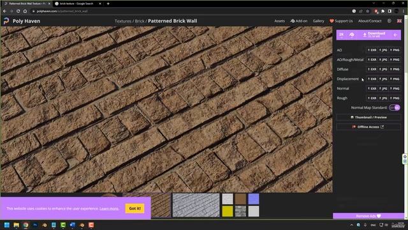The height and width of the screenshot is (230, 408).
Task: Download Normal map as EXR
Action: [x=372, y=88]
